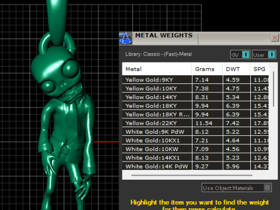Select the Yellow Gold:10KY row
This screenshot has height=210, width=280.
[195, 89]
